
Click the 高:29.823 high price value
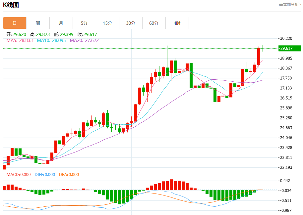click(40, 34)
